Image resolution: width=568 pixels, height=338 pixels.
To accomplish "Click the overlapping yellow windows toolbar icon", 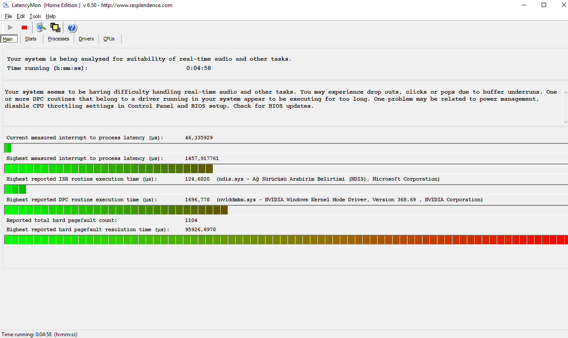I will click(x=55, y=27).
